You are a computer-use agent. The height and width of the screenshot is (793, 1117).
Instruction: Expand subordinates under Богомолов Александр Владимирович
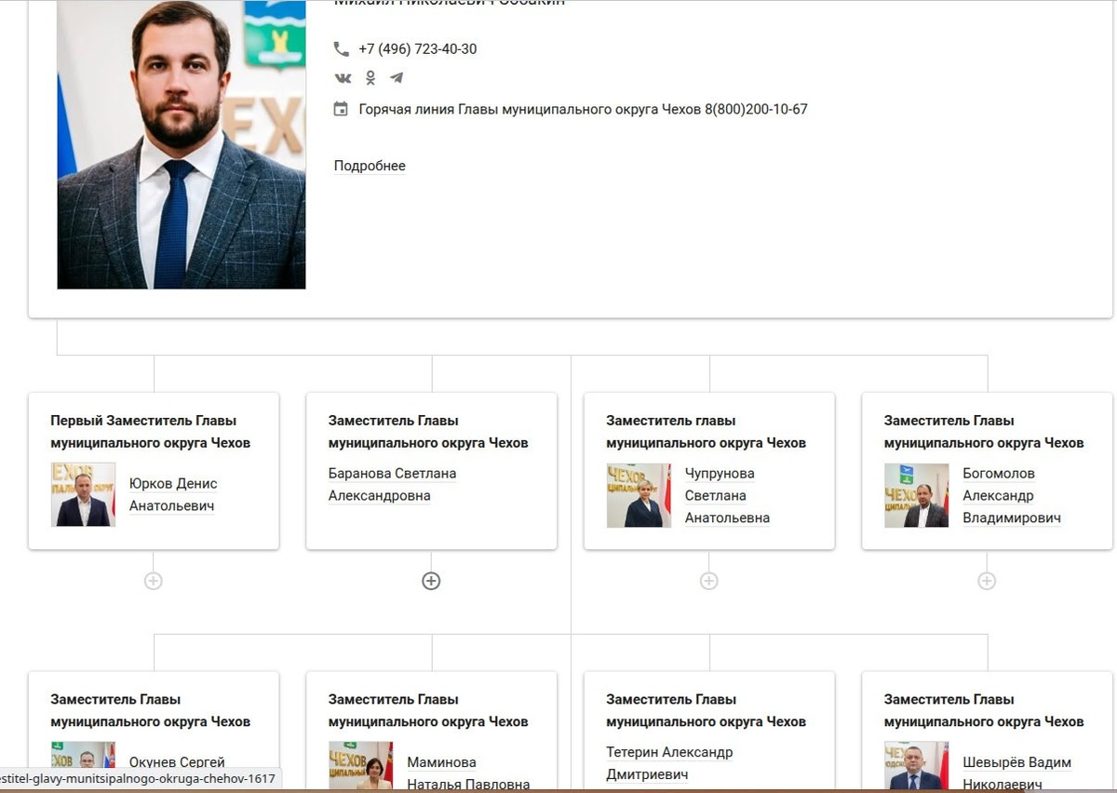point(987,581)
